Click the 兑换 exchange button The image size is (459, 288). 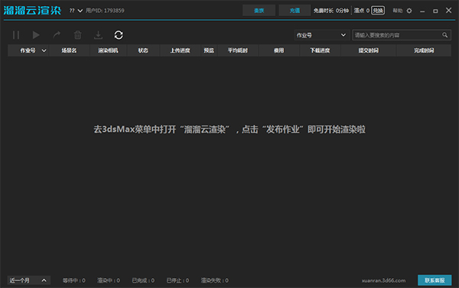coord(378,11)
